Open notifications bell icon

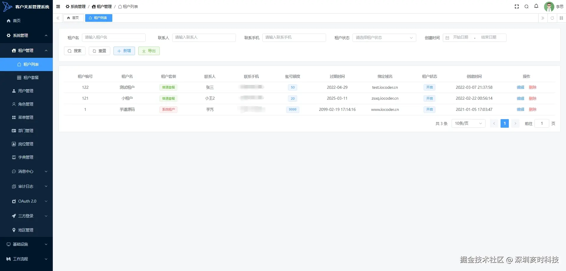536,6
